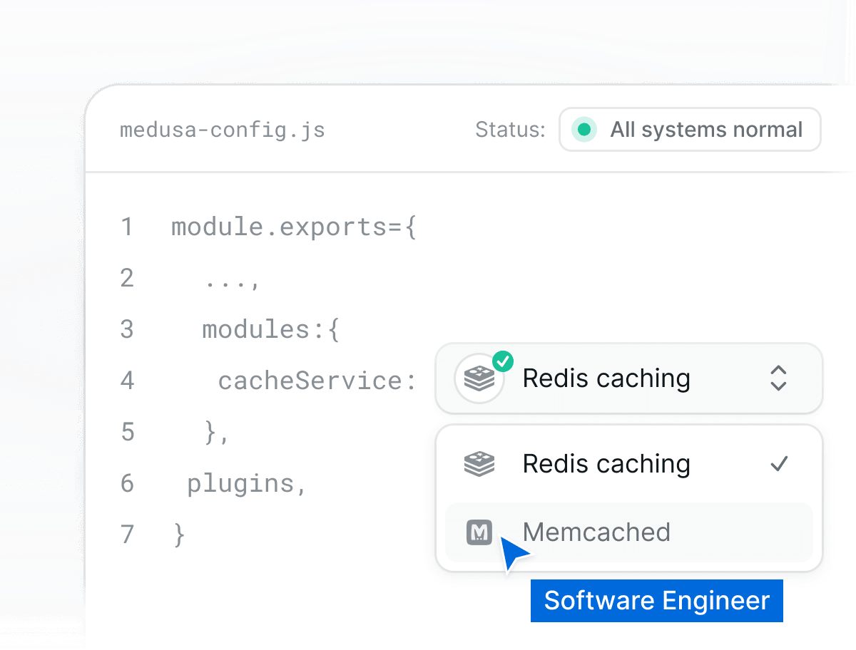Click the All systems normal status badge

(690, 130)
